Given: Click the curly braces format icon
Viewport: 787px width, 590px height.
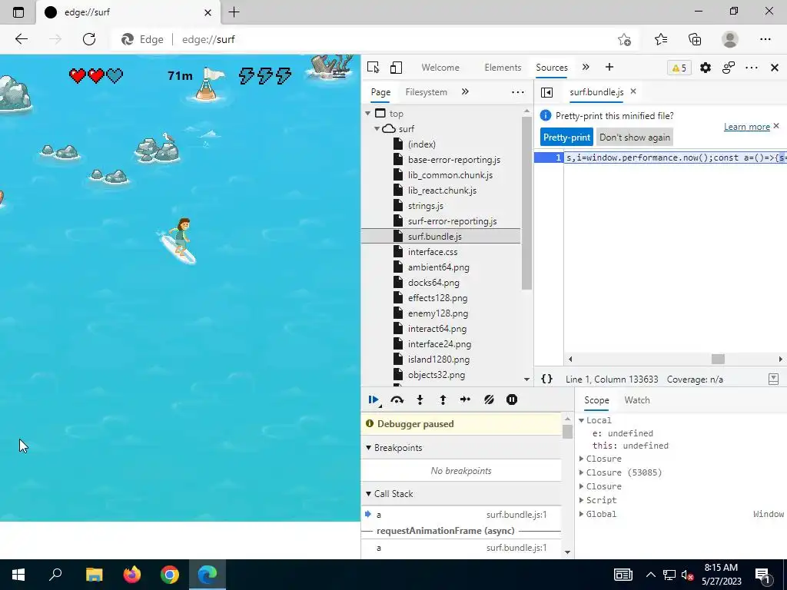Looking at the screenshot, I should (546, 380).
